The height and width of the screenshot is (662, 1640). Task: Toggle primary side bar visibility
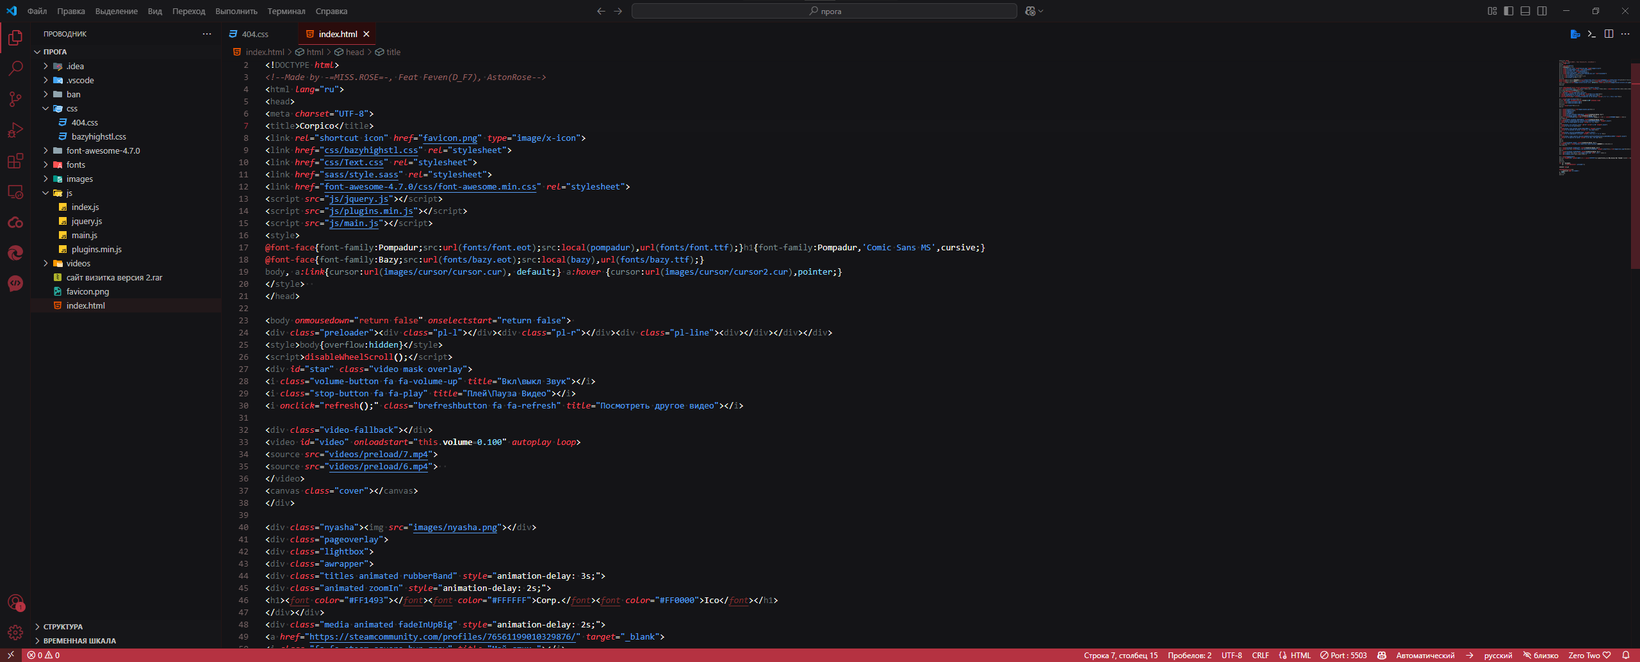[x=1509, y=11]
